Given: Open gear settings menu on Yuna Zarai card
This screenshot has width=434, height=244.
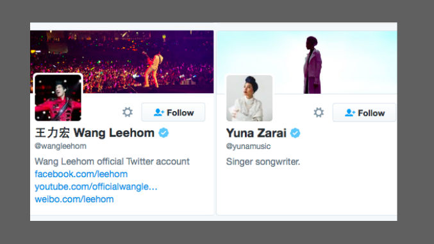Looking at the screenshot, I should click(319, 112).
